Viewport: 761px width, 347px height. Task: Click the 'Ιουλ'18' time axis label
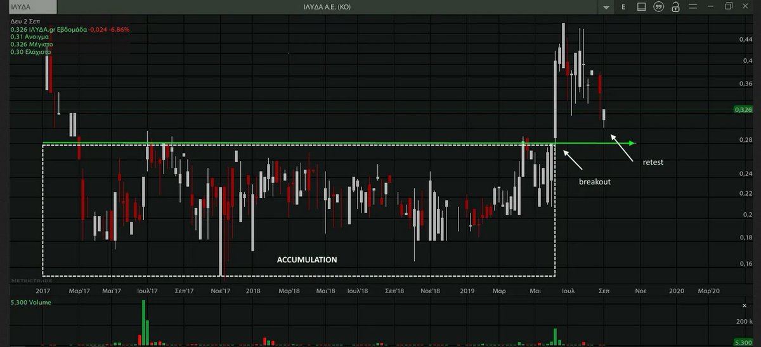click(x=358, y=291)
